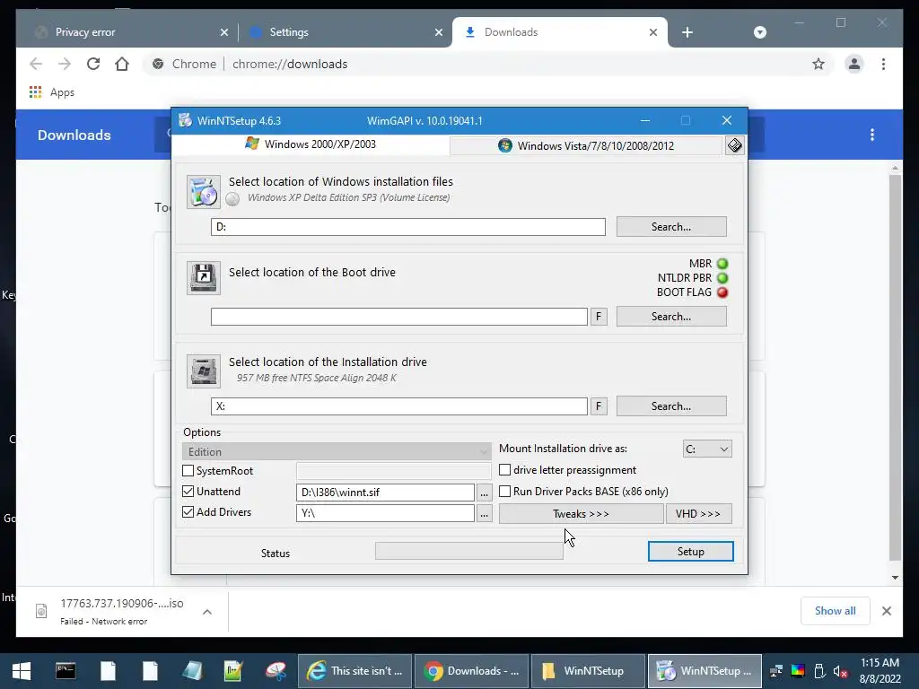Viewport: 919px width, 689px height.
Task: Switch to Windows Vista/7/8/10/2008/2012 tab
Action: pos(586,146)
